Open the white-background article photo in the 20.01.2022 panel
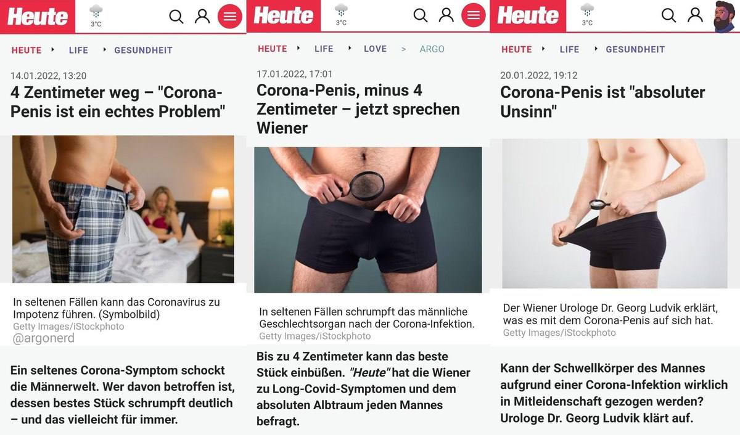This screenshot has height=435, width=740. point(615,213)
